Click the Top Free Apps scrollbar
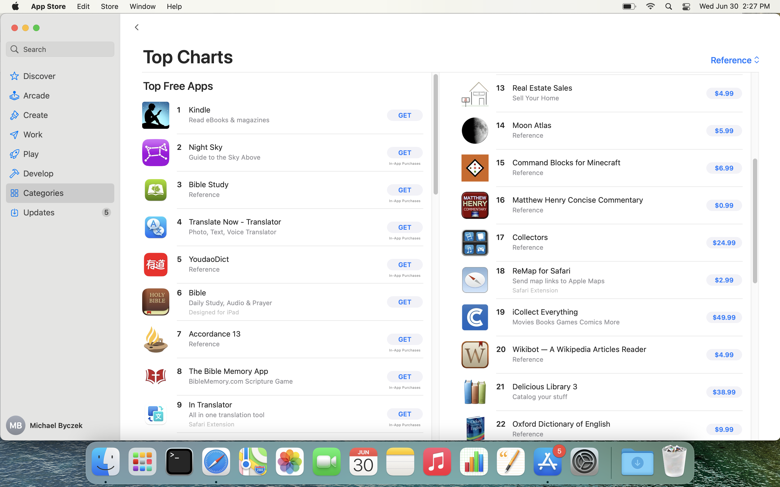Screen dimensions: 780x487 435,134
